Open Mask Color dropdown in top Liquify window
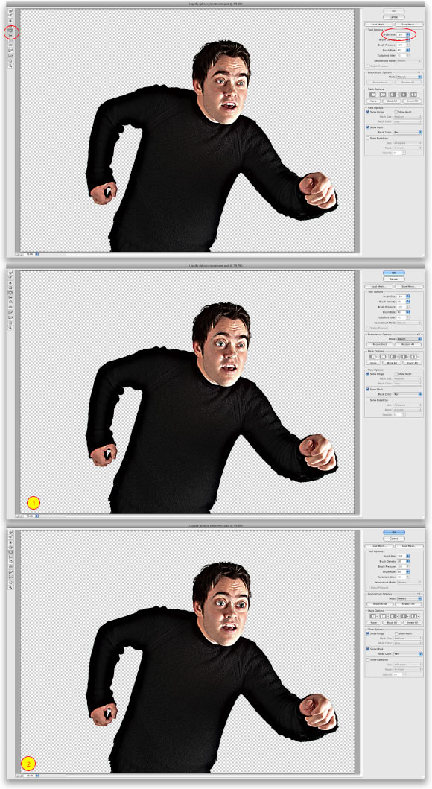This screenshot has height=789, width=432. [x=407, y=133]
